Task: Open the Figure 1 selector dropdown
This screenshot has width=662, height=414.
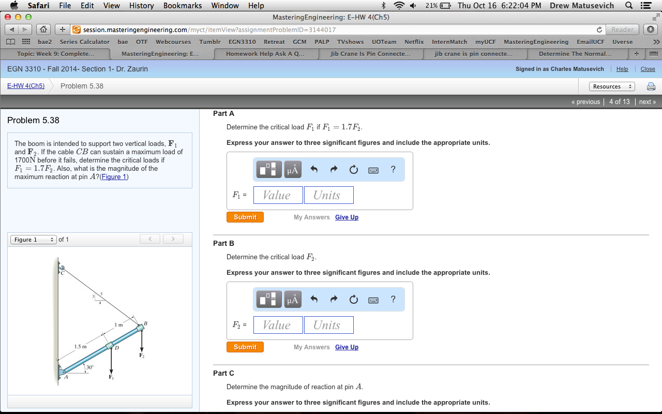Action: (x=33, y=239)
